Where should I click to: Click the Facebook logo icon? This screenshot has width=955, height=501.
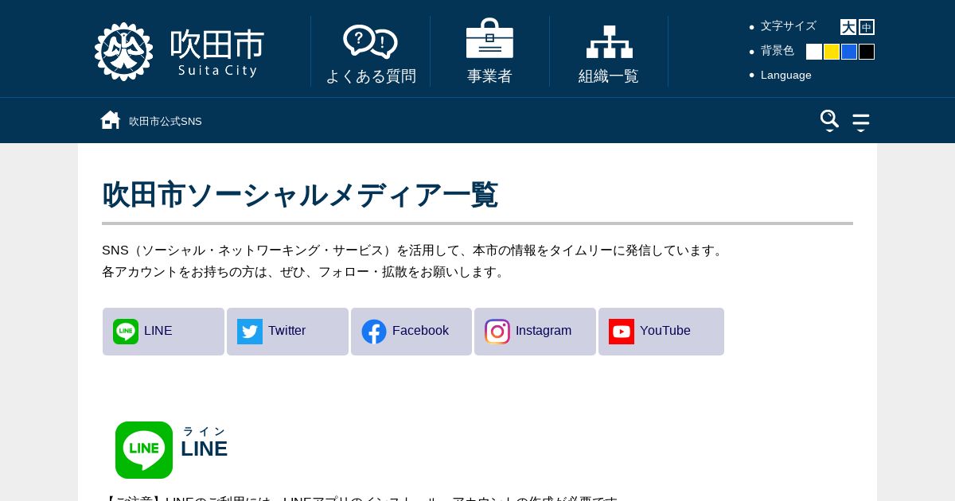pyautogui.click(x=374, y=332)
